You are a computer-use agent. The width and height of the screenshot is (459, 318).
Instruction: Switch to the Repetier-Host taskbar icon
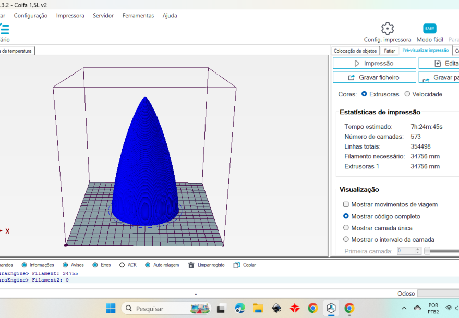(331, 308)
